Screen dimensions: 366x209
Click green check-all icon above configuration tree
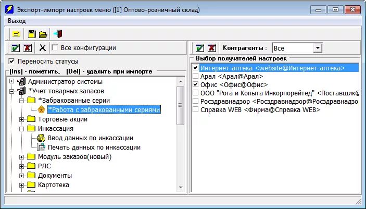[16, 48]
